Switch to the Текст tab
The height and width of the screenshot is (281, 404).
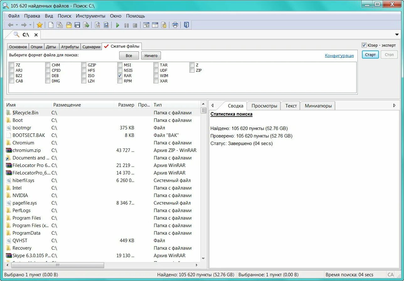pos(291,106)
